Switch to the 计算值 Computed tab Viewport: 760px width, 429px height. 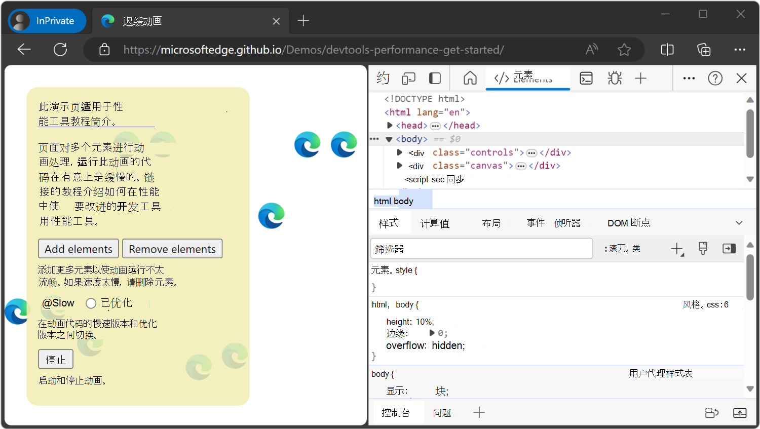click(x=435, y=223)
